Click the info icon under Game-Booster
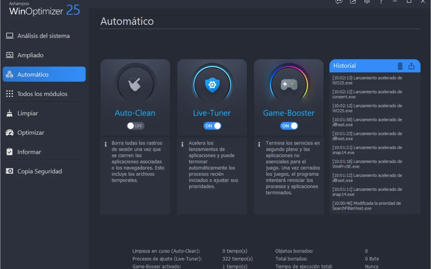Screen dimensions: 431x269 (x=259, y=144)
